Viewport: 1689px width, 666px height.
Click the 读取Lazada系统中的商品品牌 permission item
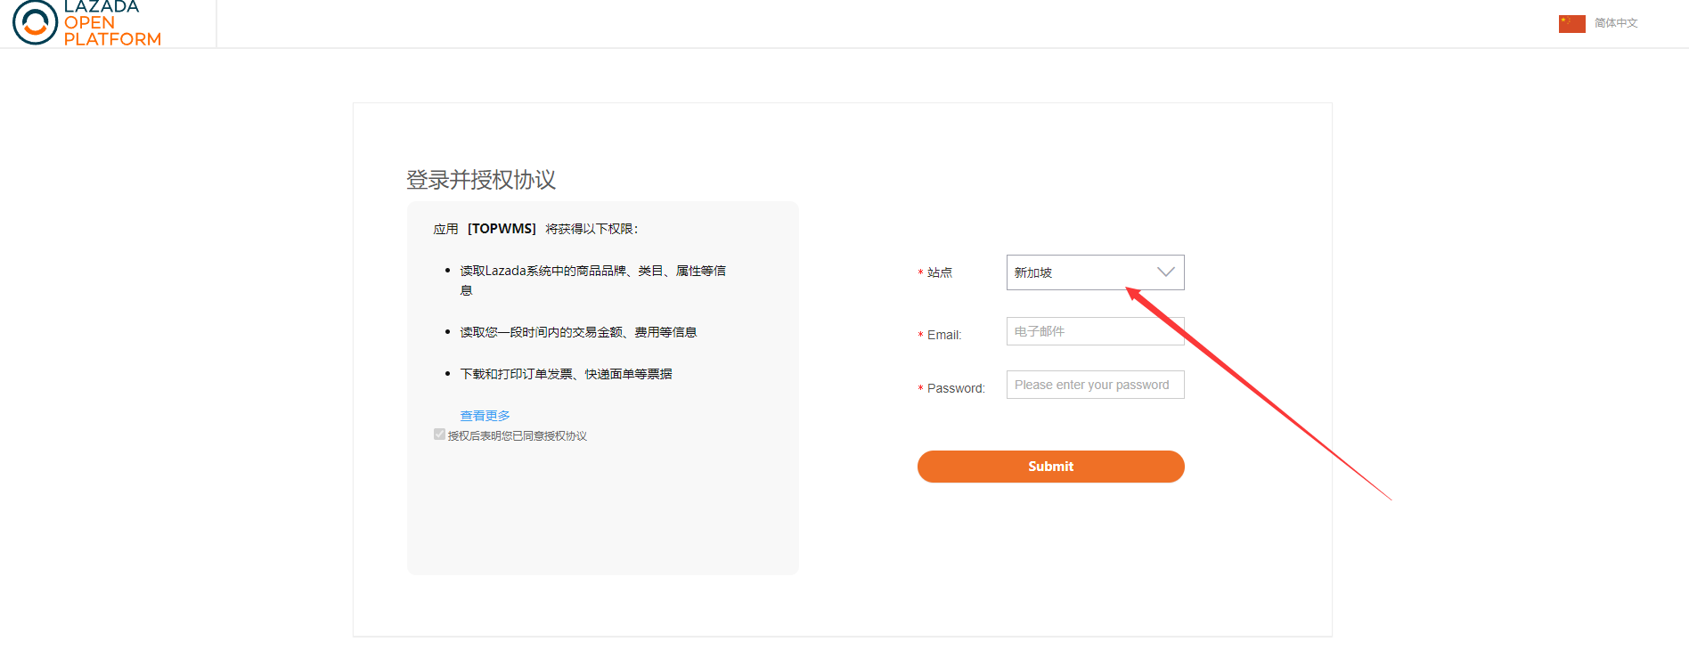coord(592,272)
